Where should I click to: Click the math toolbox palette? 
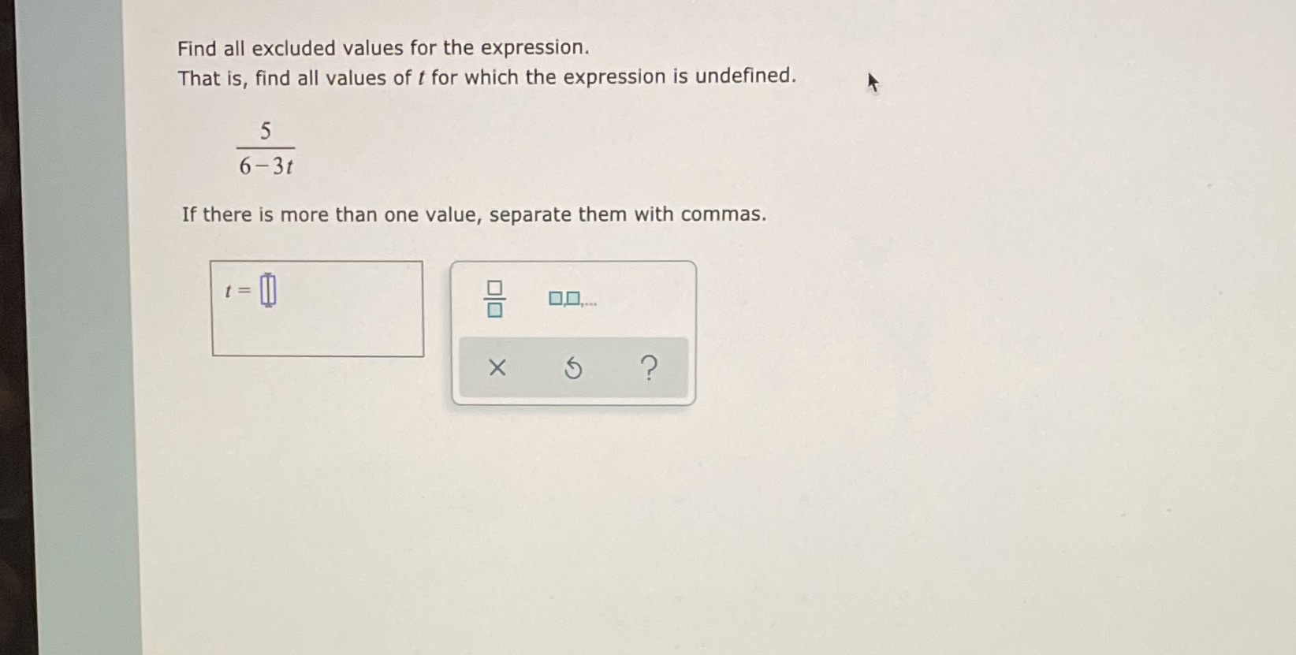pos(572,331)
